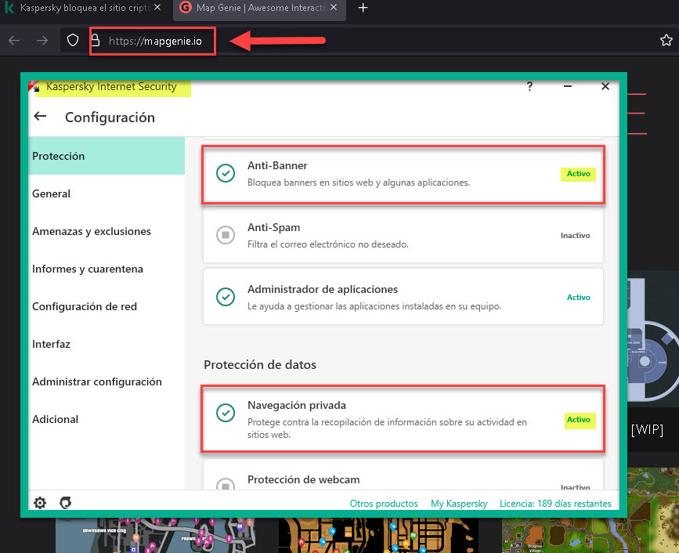Click Administrador de aplicaciones Activo label
This screenshot has width=679, height=553.
click(x=579, y=298)
